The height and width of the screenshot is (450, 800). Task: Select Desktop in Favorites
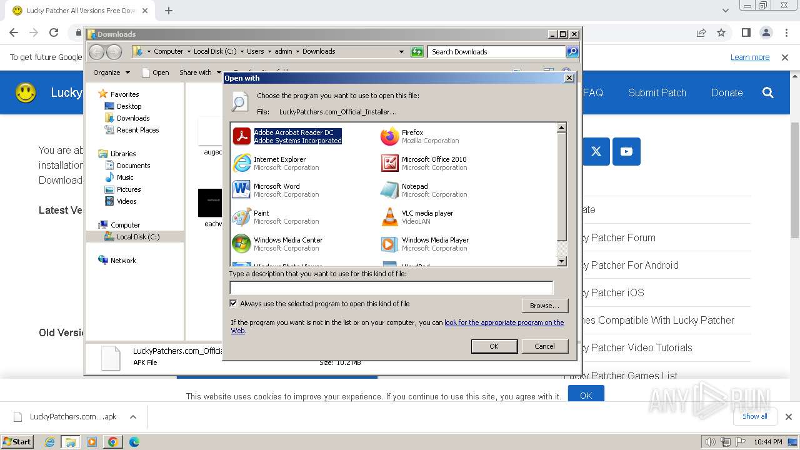(129, 106)
